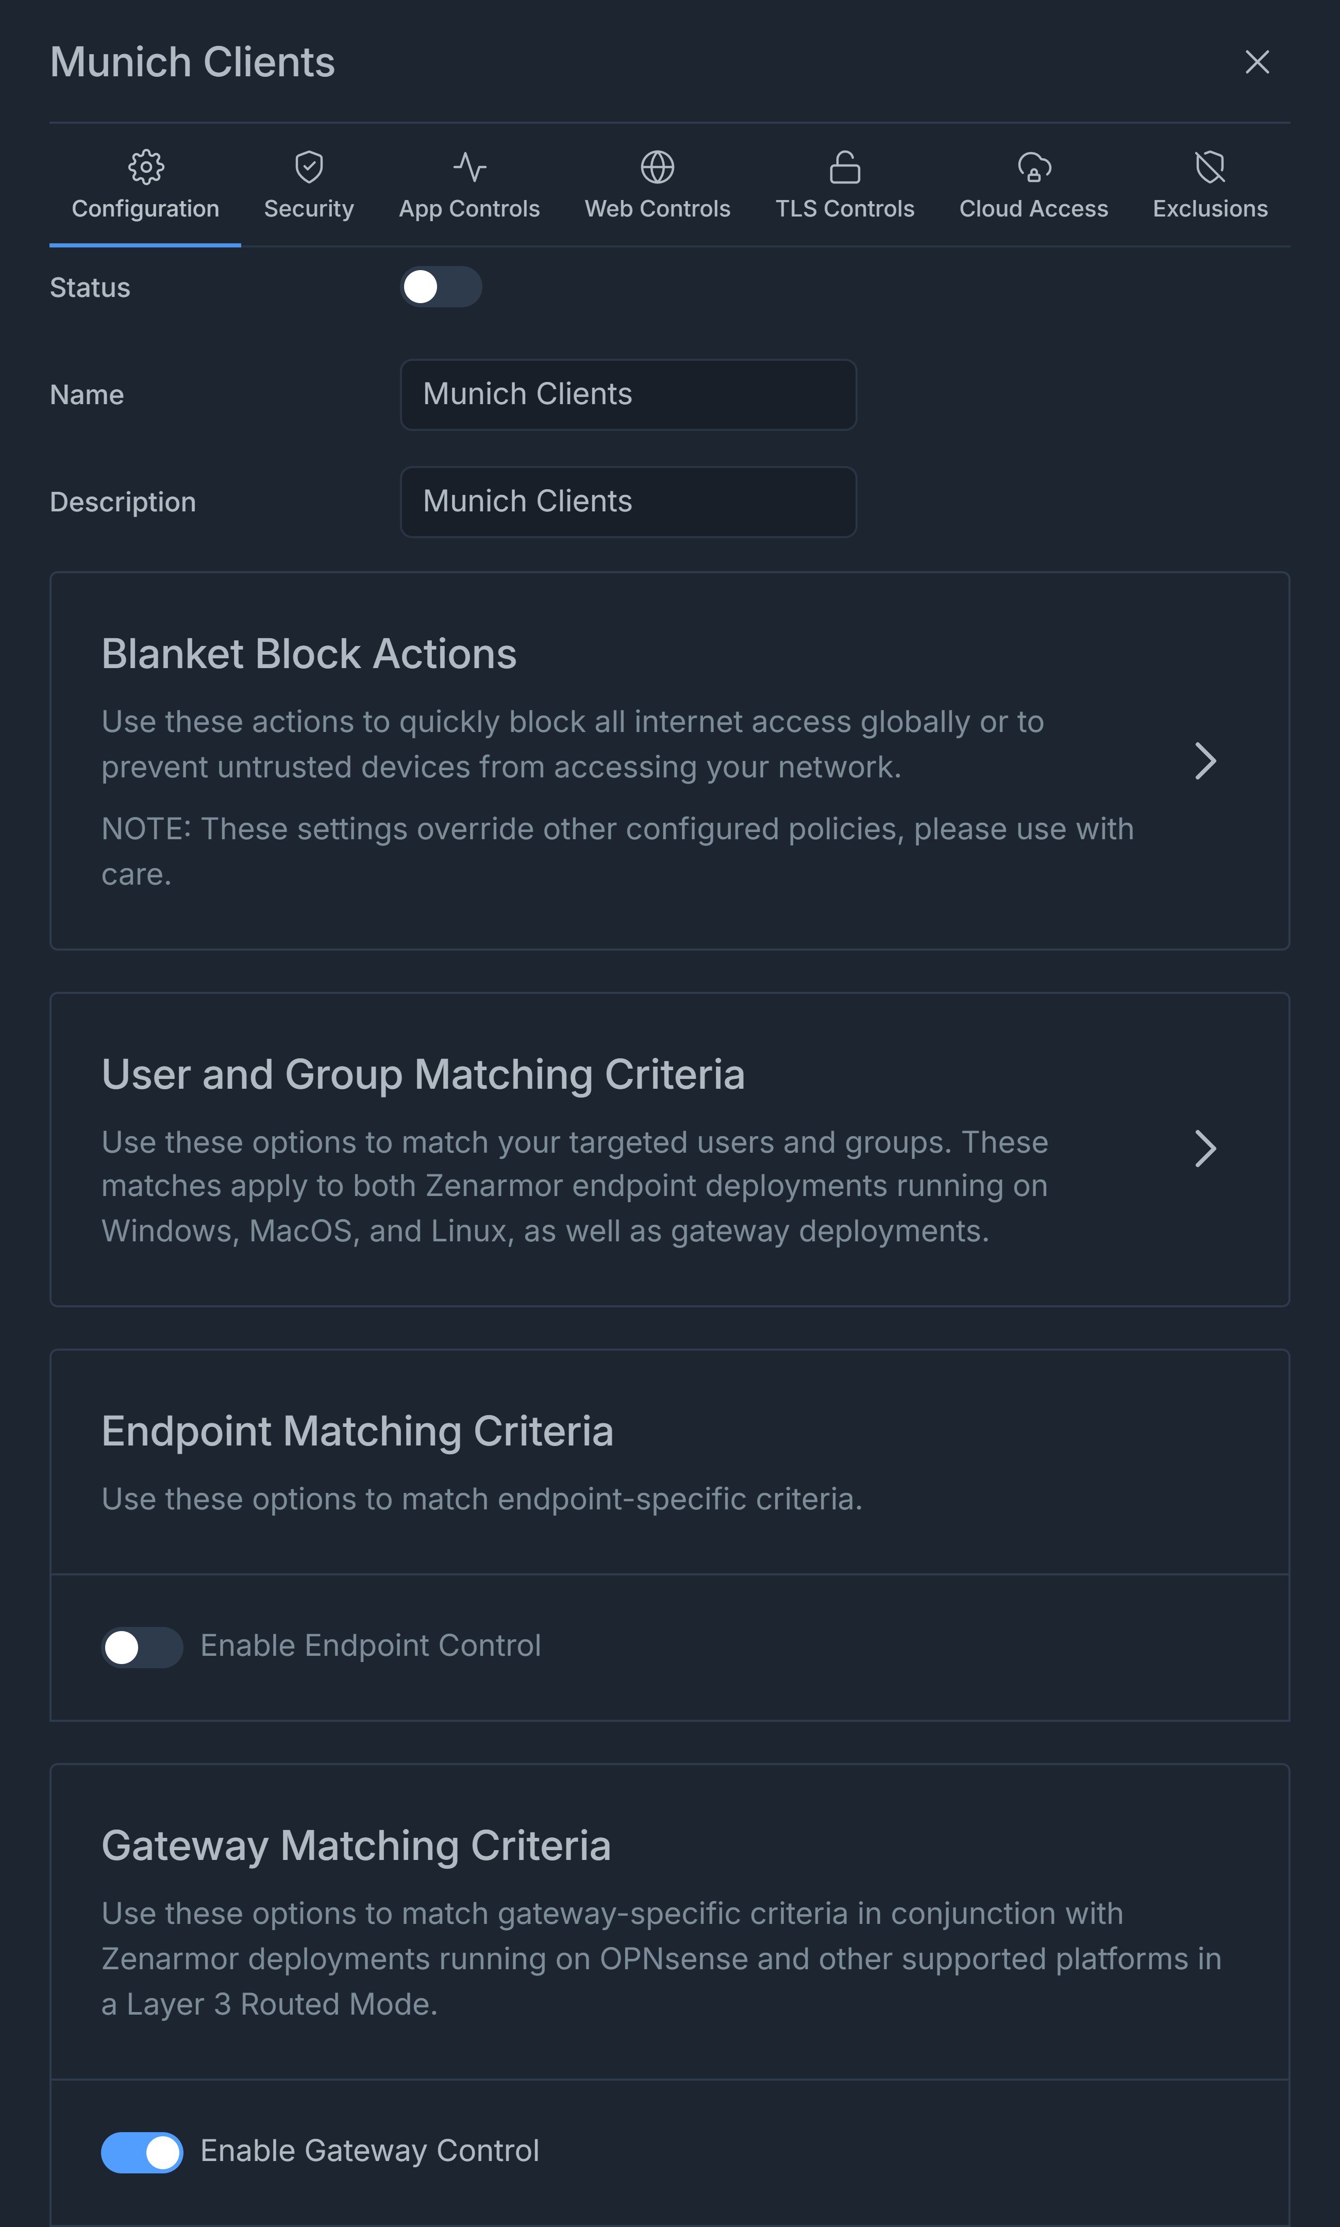Screen dimensions: 1340x2227
Task: Turn on Enable Endpoint Control
Action: (142, 1647)
